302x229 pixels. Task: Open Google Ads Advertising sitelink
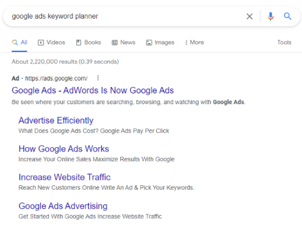63,206
